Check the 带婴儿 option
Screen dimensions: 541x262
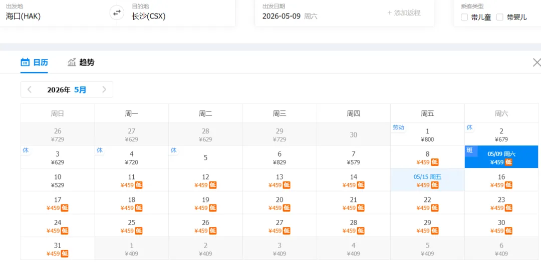coord(499,17)
